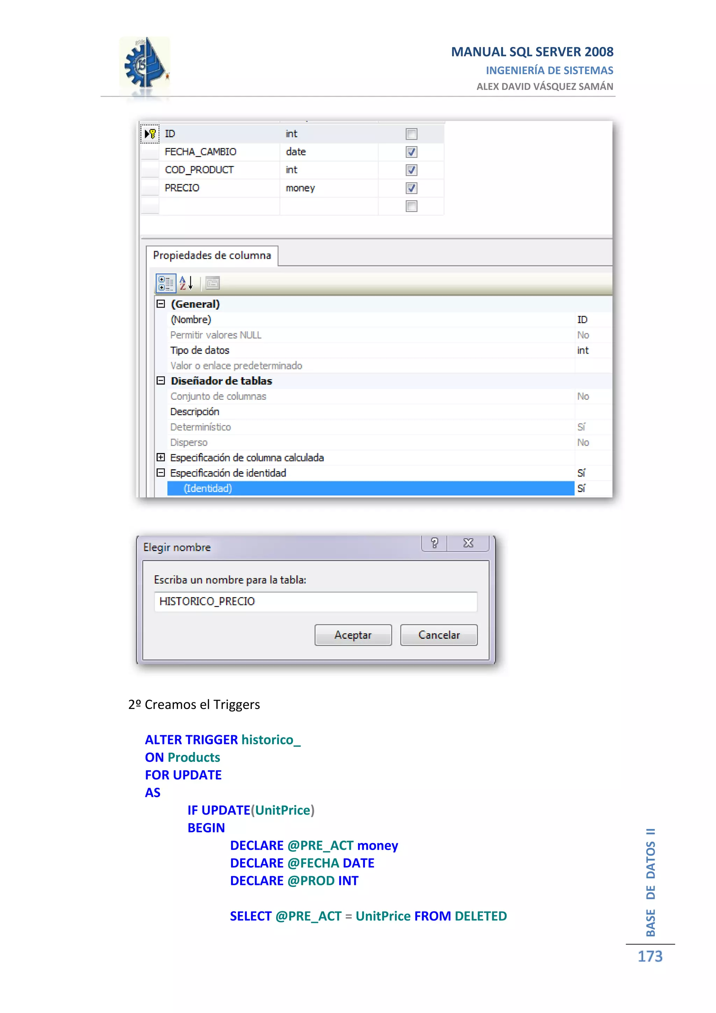Collapse Especificación de identidad node
Viewport: 716px width, 1013px height.
[161, 473]
